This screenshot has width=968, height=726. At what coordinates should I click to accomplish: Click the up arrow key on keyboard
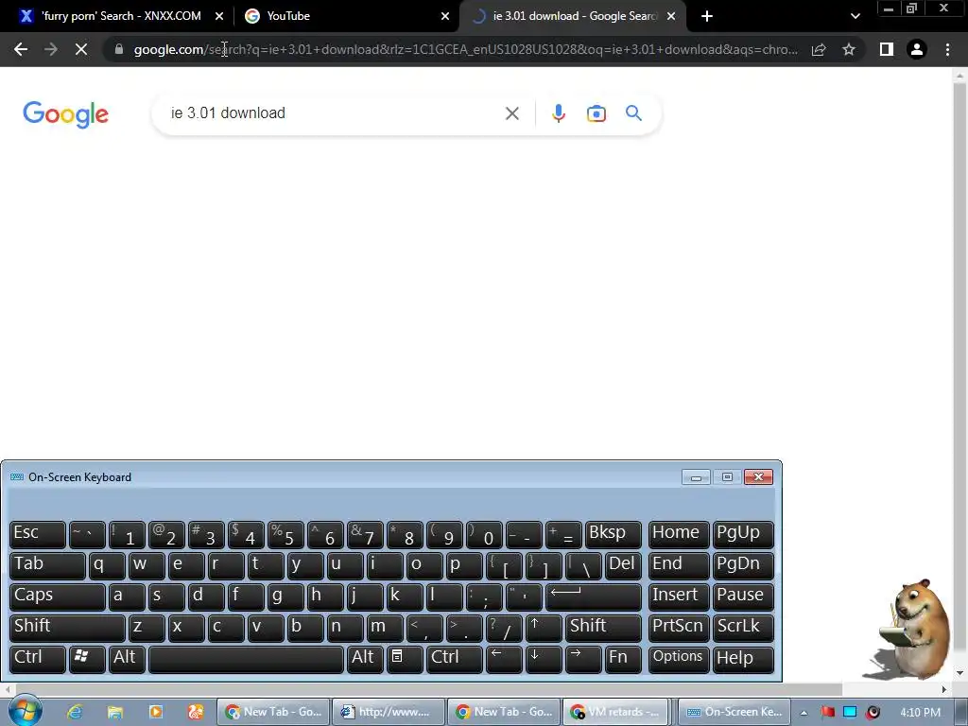pos(544,628)
